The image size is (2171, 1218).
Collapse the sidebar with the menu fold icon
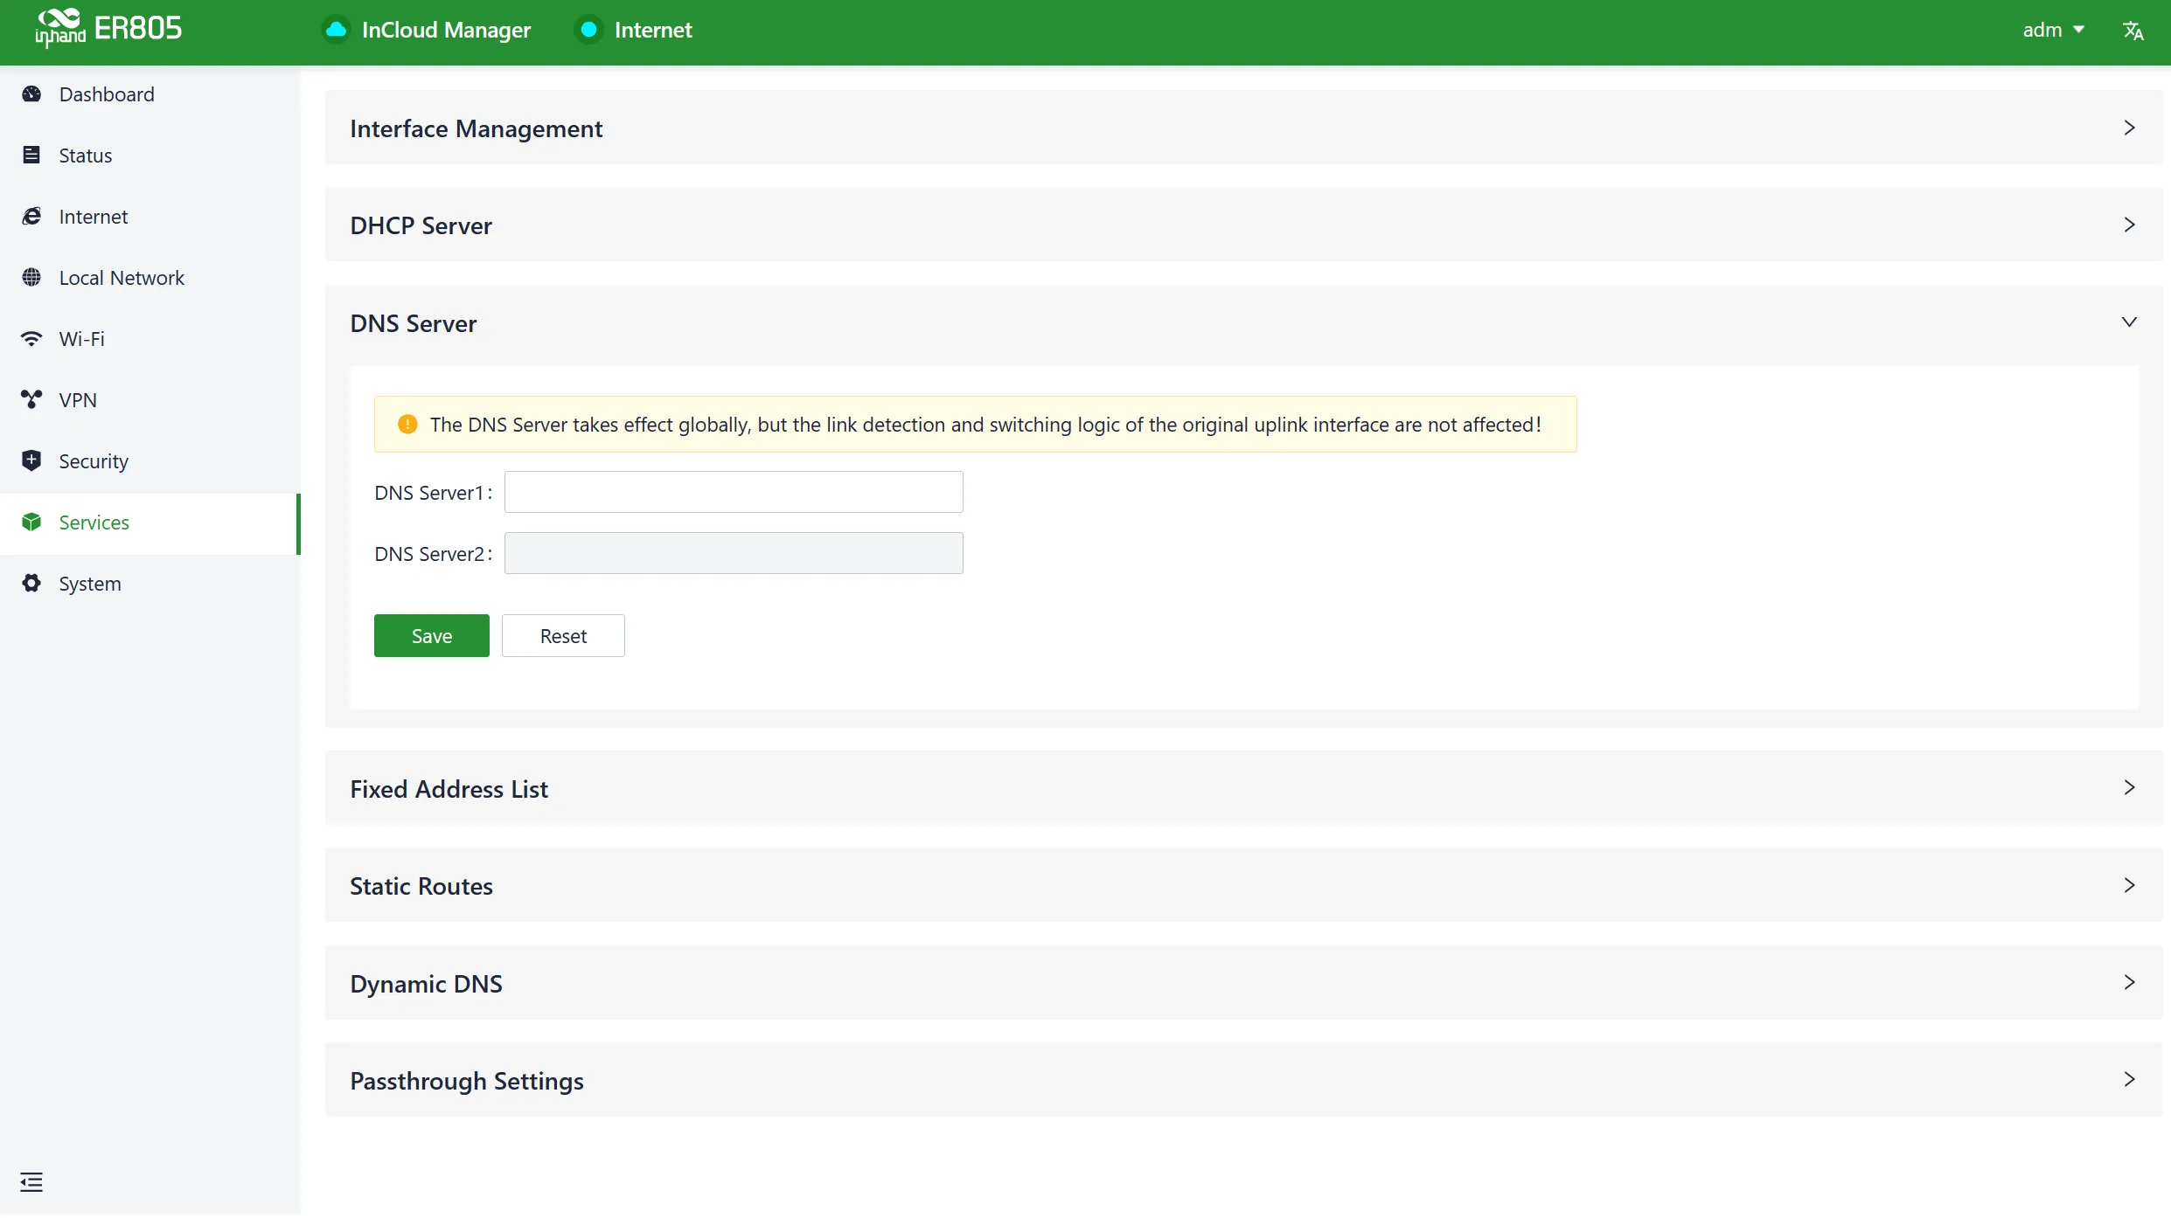coord(31,1182)
